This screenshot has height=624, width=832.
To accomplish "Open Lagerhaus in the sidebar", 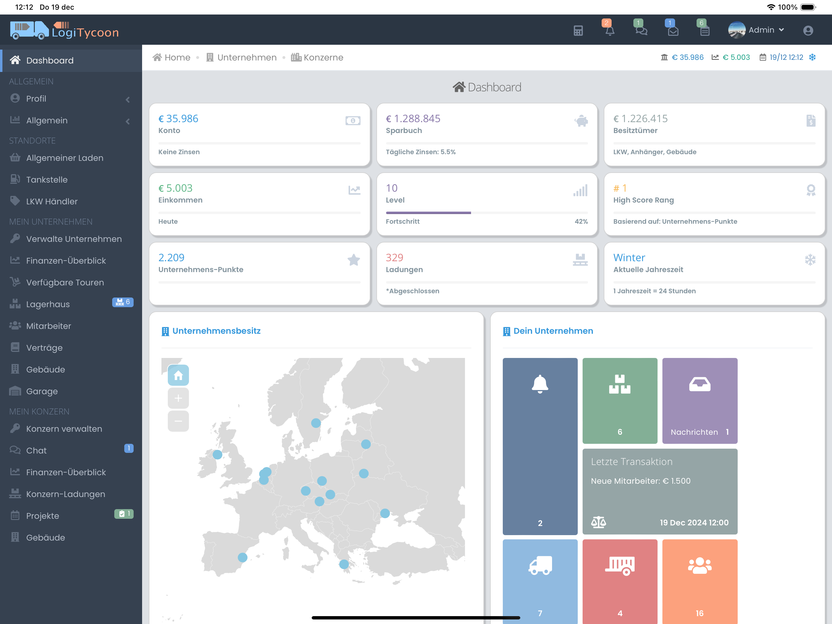I will pyautogui.click(x=48, y=304).
